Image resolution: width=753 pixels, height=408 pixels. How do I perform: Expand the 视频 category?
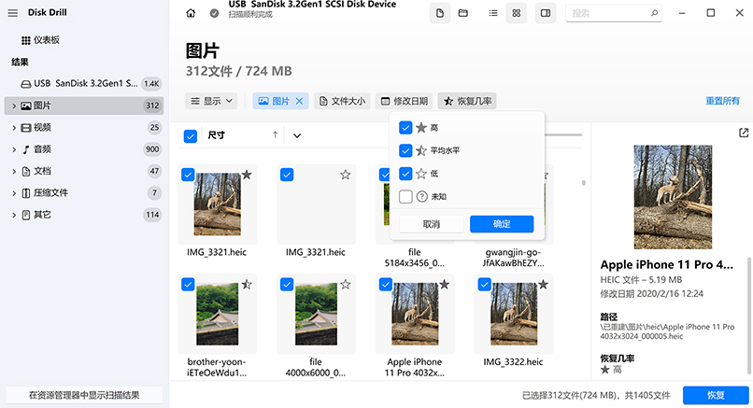(x=14, y=128)
